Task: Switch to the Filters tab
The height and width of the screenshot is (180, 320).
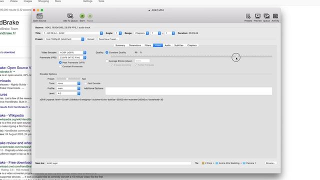Action: click(x=148, y=45)
